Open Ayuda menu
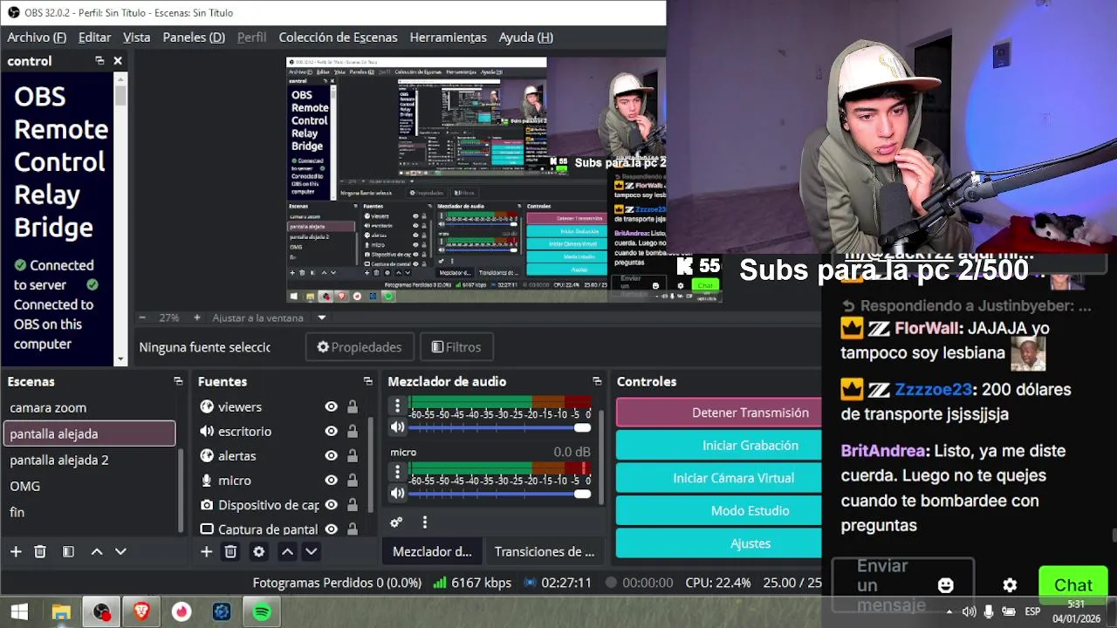 [x=525, y=37]
